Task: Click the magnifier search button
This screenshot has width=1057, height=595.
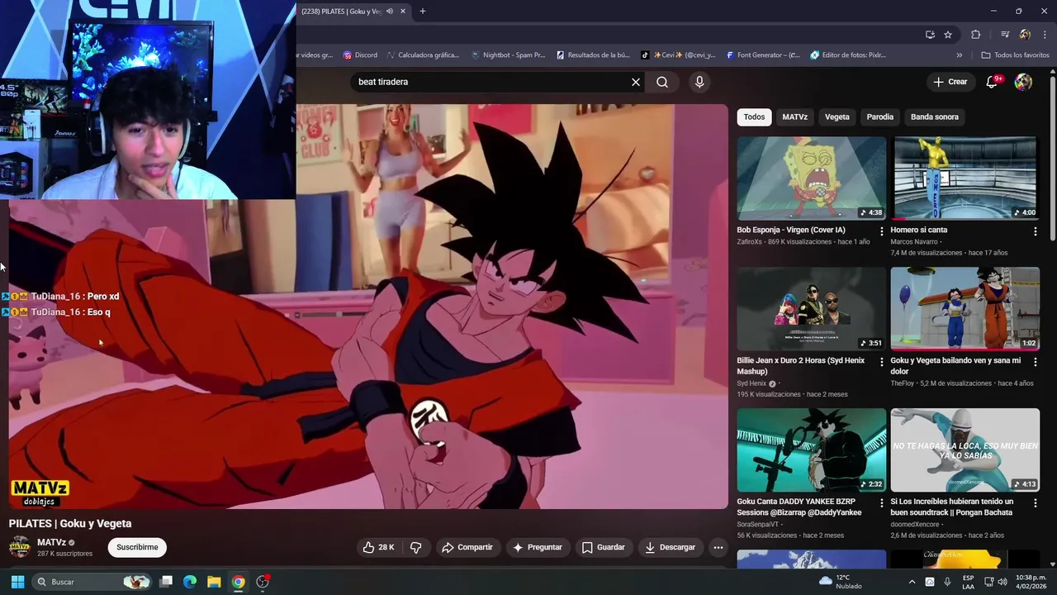Action: [x=662, y=82]
